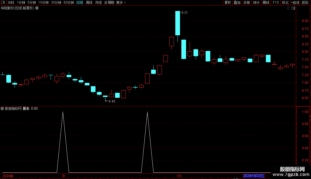This screenshot has width=311, height=179.
Task: Click the 叠加 overlay button
Action: 237,2
